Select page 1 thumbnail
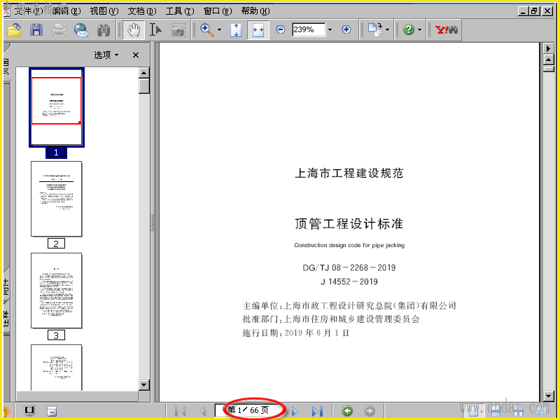The image size is (560, 420). (x=57, y=107)
